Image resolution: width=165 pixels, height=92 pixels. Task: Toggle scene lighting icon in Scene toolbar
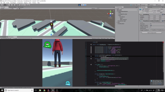(x=15, y=8)
